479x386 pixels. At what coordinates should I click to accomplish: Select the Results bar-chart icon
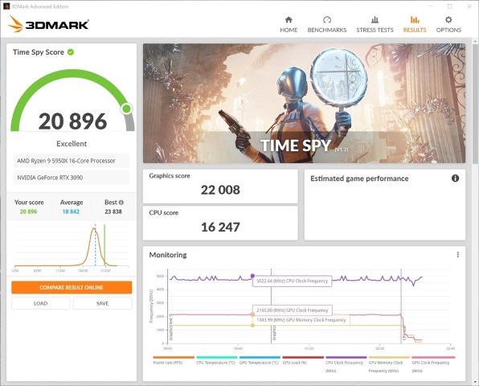click(x=415, y=20)
